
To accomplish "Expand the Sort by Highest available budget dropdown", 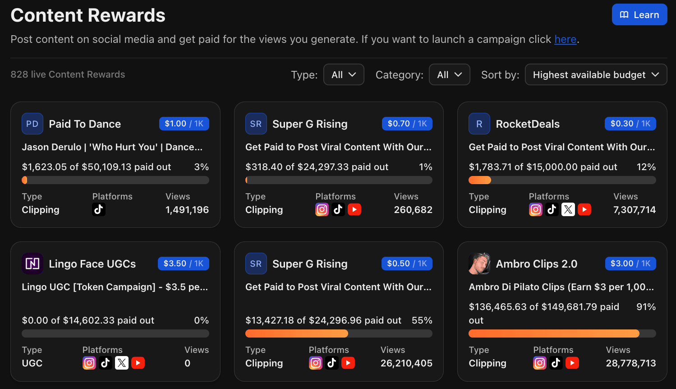I will pos(596,75).
